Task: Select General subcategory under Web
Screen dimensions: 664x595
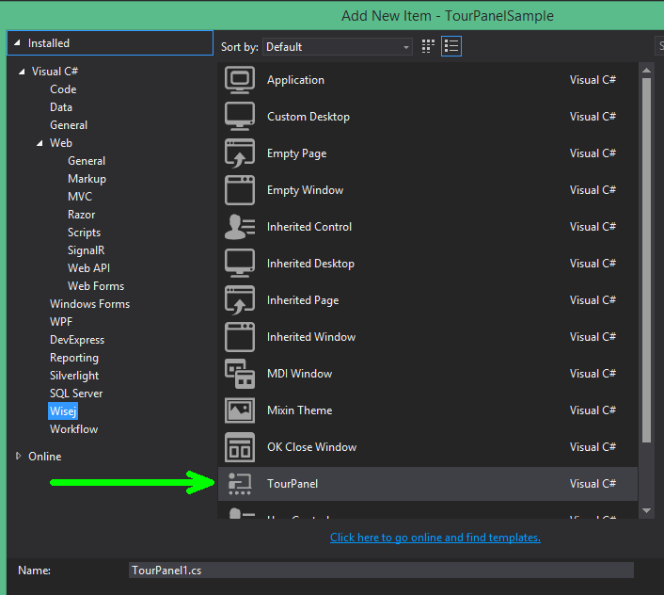Action: click(x=87, y=161)
